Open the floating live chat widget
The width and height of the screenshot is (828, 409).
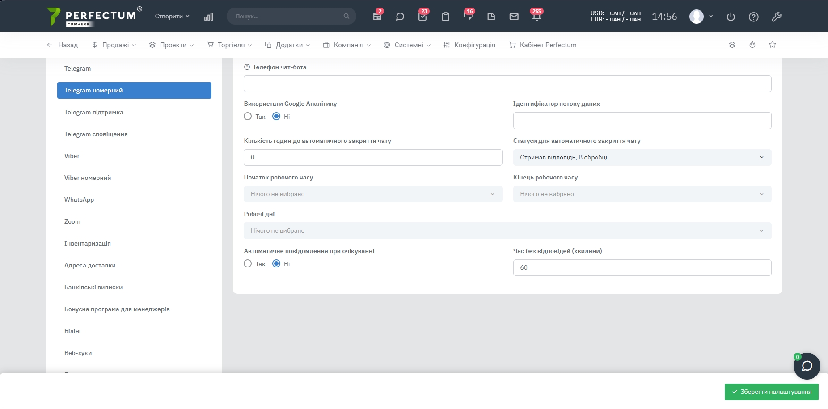click(807, 366)
